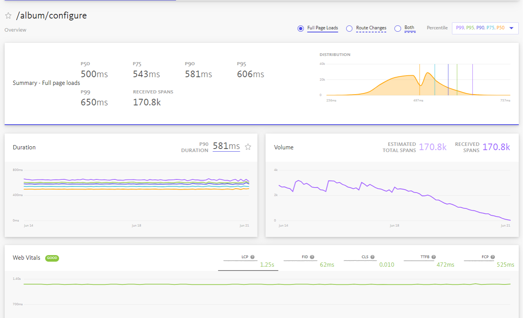Open CLS help question mark
523x318 pixels.
pyautogui.click(x=372, y=257)
